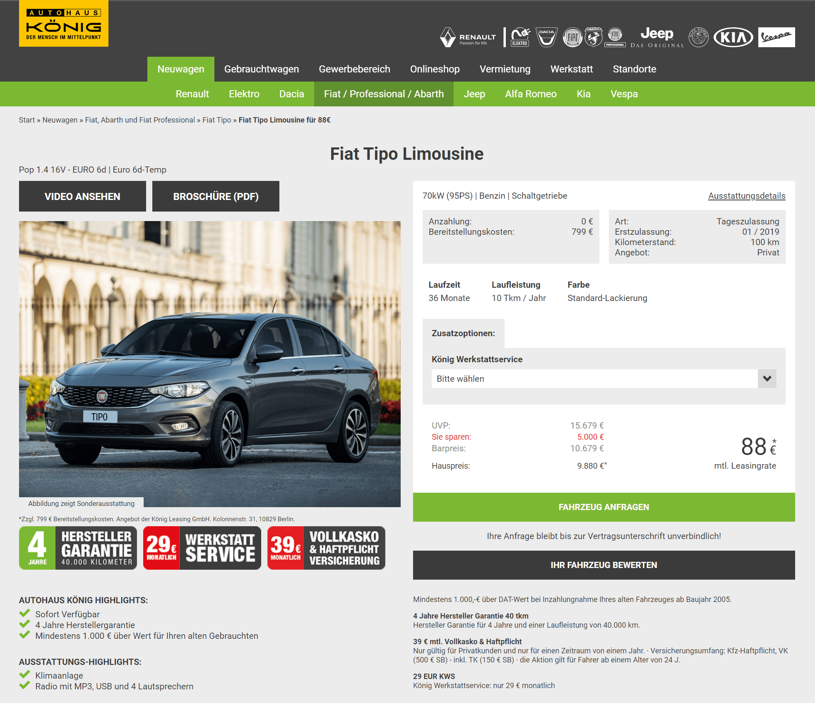Select Renault in green submenu
815x703 pixels.
coord(192,94)
